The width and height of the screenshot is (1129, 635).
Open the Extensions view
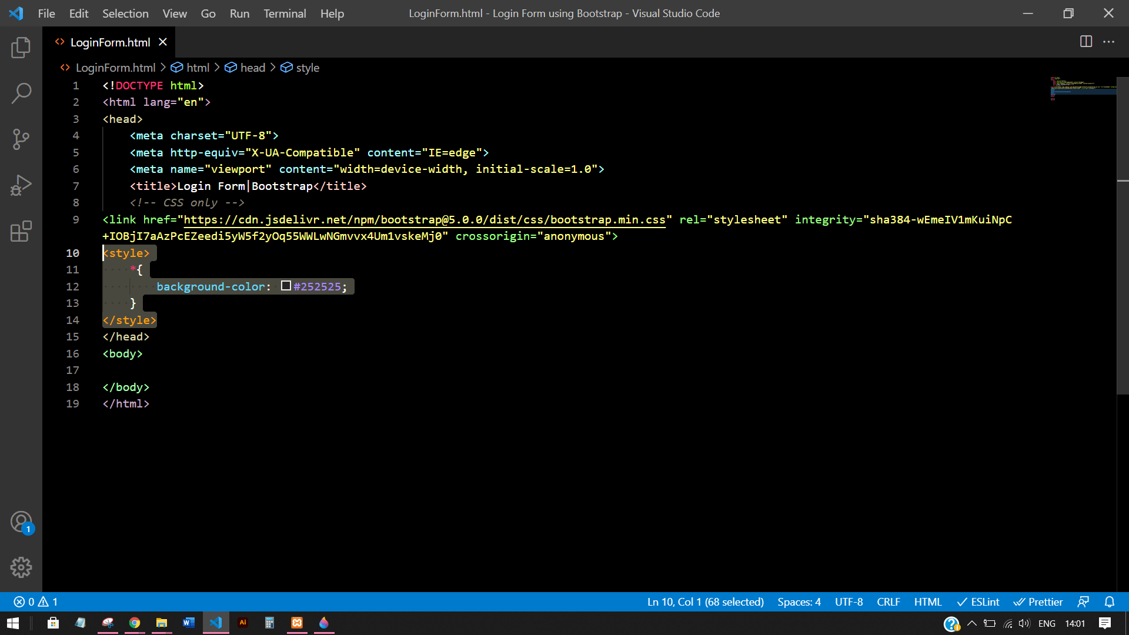point(21,231)
